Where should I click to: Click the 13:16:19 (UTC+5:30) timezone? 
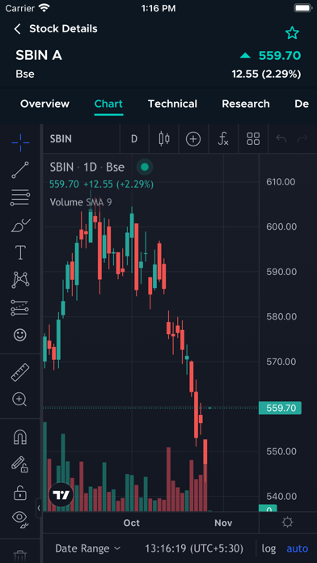click(194, 548)
